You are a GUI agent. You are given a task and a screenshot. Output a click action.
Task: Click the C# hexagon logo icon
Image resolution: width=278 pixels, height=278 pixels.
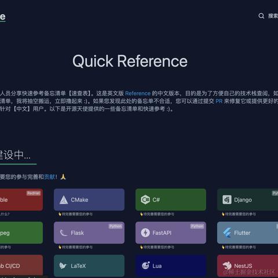tap(145, 200)
